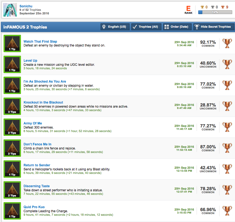This screenshot has height=222, width=235.
Task: Click the September 25th 2016 date text
Action: click(34, 14)
